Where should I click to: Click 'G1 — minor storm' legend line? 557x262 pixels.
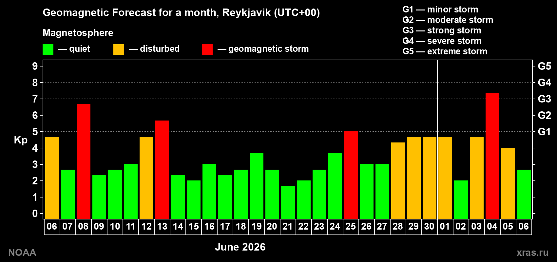click(440, 9)
